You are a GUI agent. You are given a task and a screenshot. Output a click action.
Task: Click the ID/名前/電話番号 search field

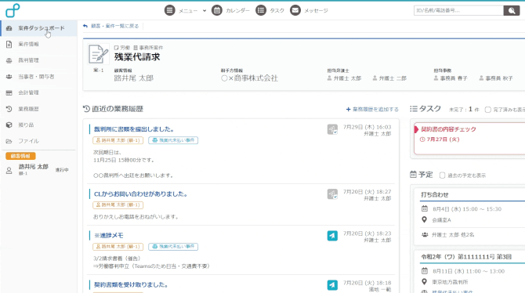coord(458,10)
